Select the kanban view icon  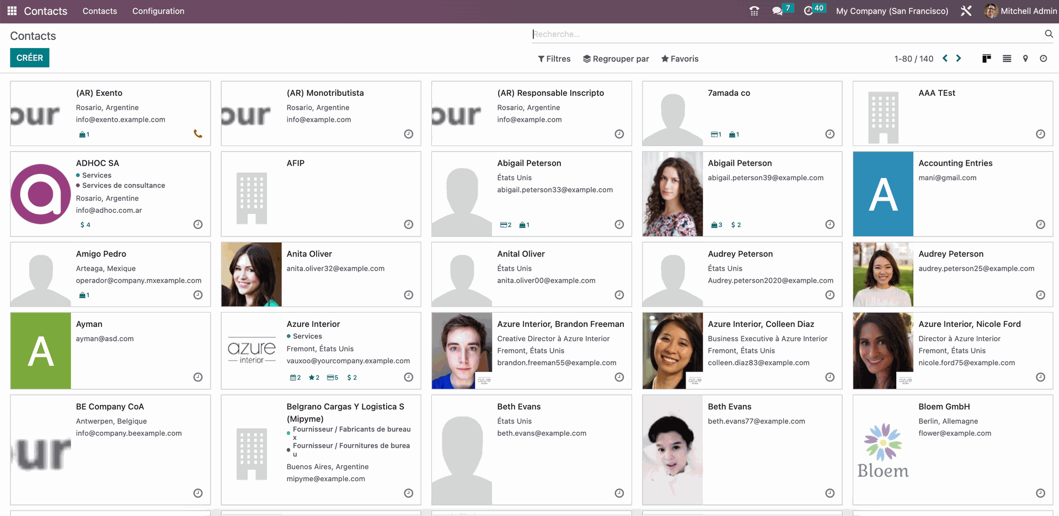986,58
